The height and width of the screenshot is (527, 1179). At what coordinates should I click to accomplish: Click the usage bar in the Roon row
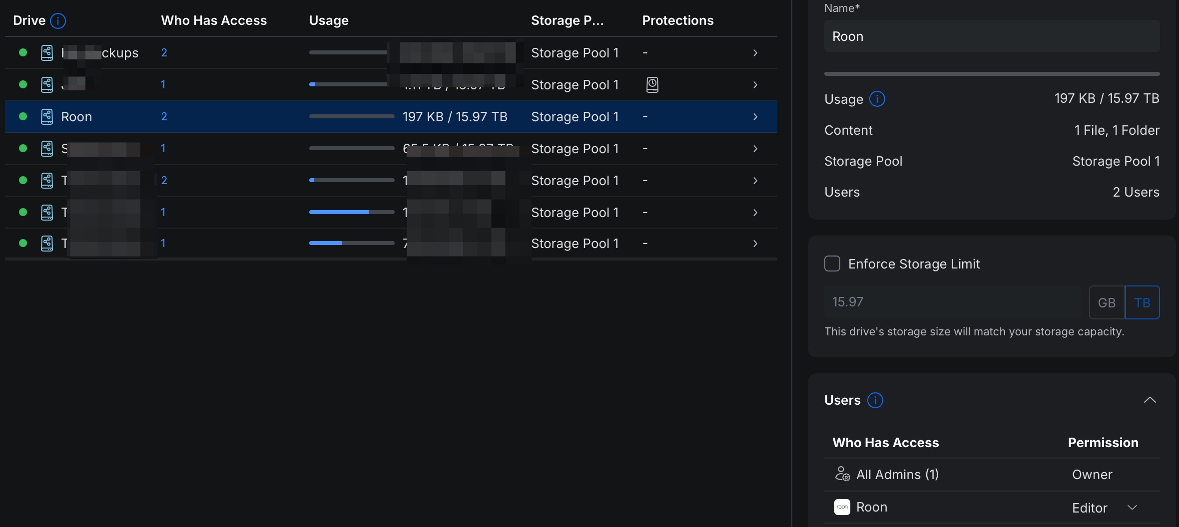352,117
